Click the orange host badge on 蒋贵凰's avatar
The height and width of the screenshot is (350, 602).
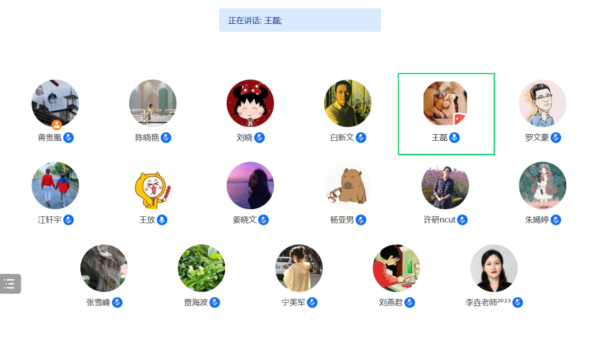(57, 125)
